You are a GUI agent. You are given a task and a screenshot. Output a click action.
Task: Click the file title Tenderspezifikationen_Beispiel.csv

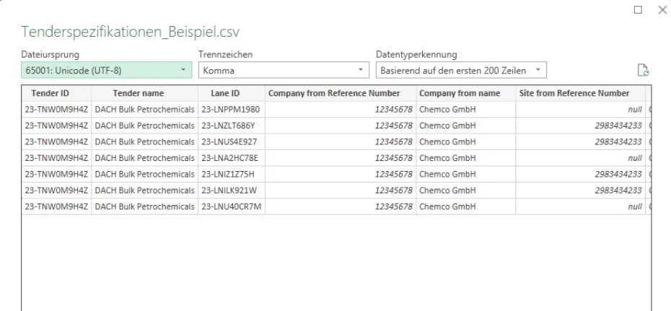coord(131,32)
